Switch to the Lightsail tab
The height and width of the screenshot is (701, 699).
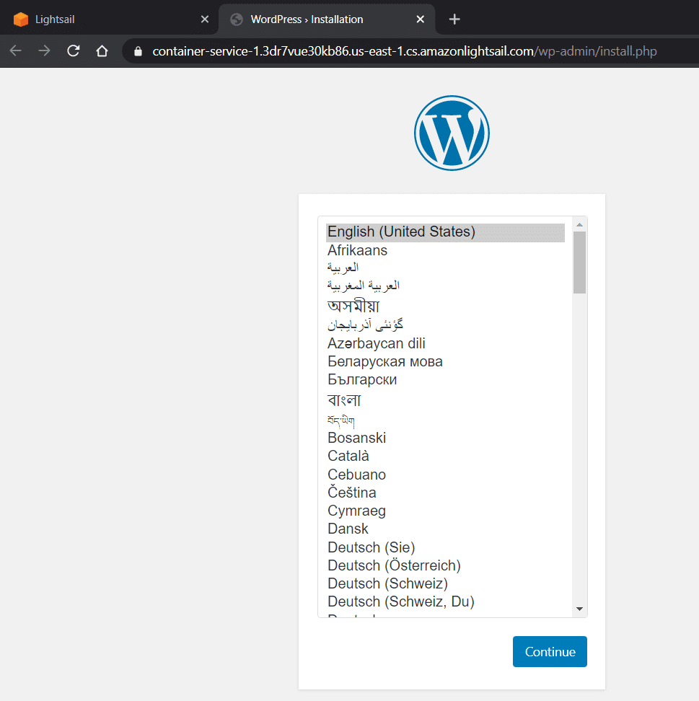pos(109,19)
